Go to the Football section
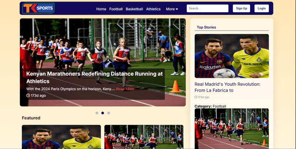The image size is (296, 149). pyautogui.click(x=116, y=9)
